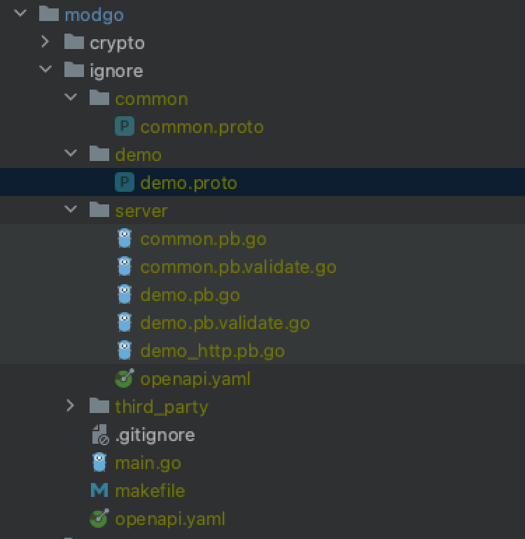
Task: Collapse the demo folder chevron
Action: coord(70,154)
